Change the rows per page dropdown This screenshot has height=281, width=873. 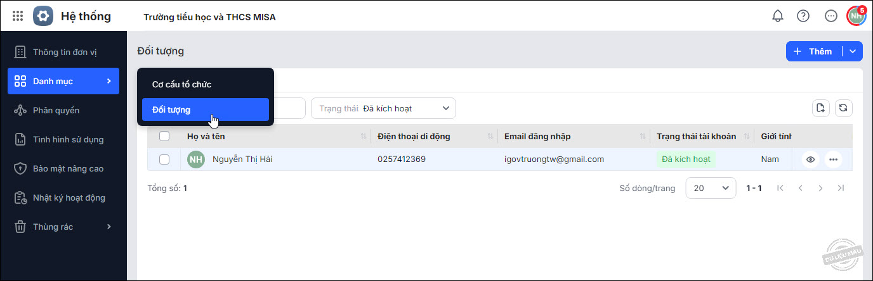pyautogui.click(x=711, y=188)
